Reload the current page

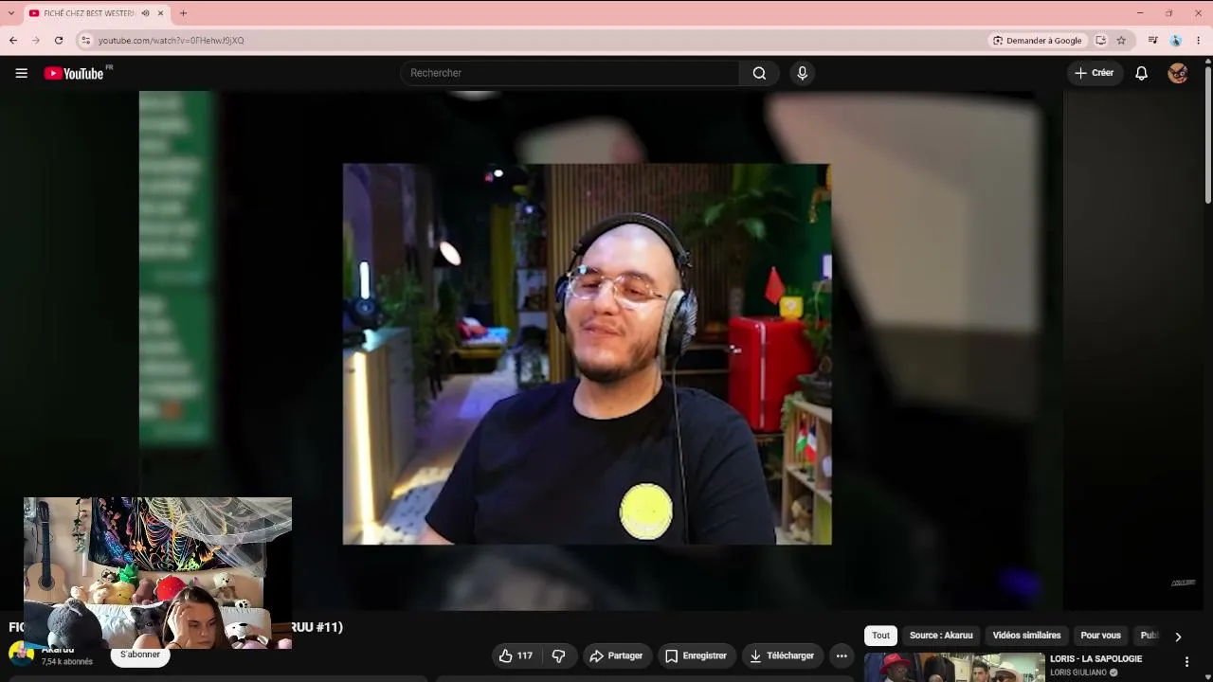59,40
